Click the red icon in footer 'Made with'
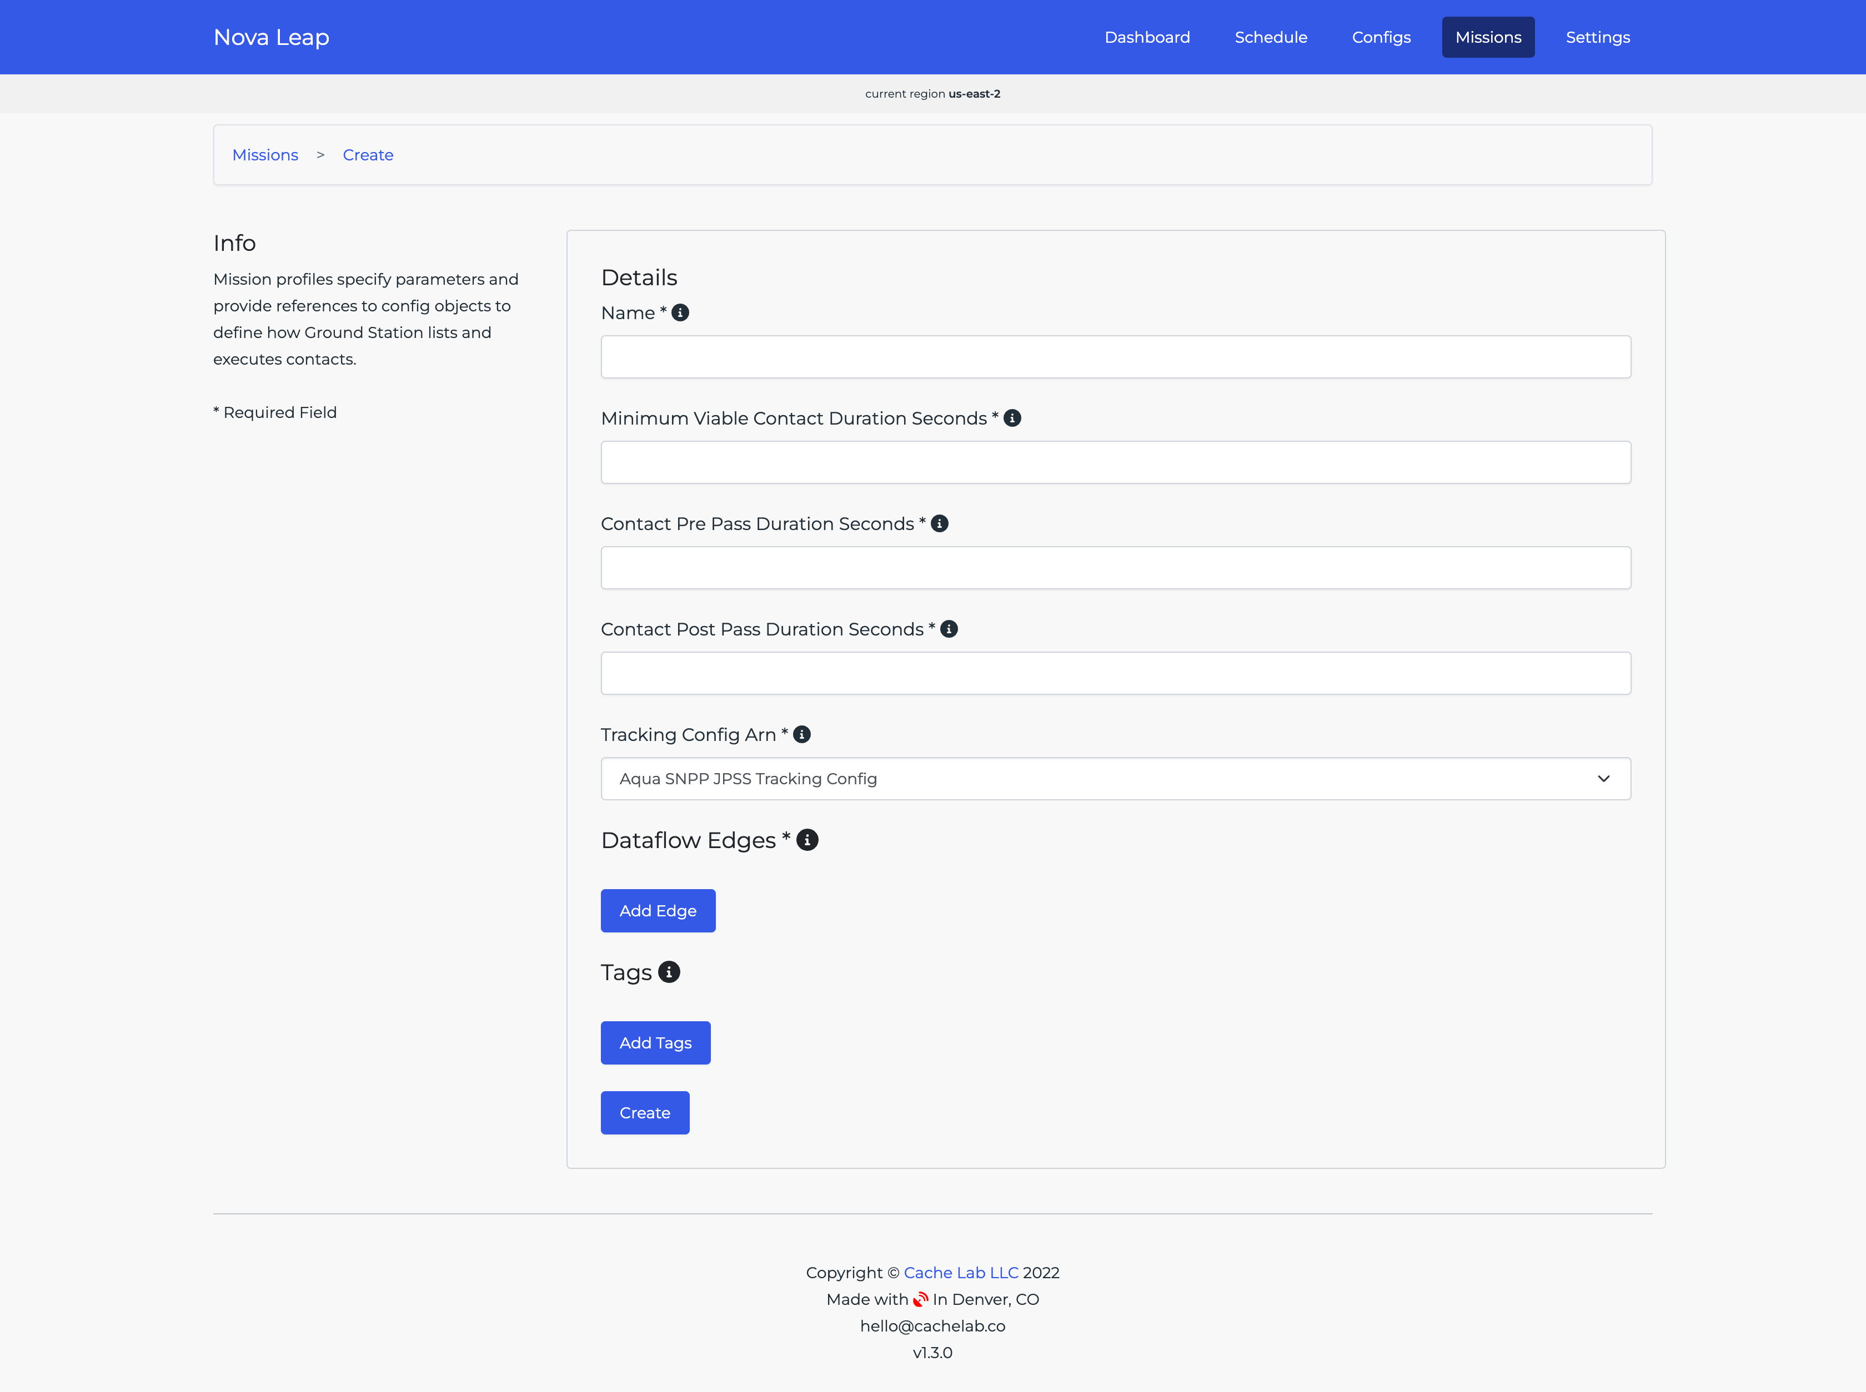 [x=921, y=1299]
